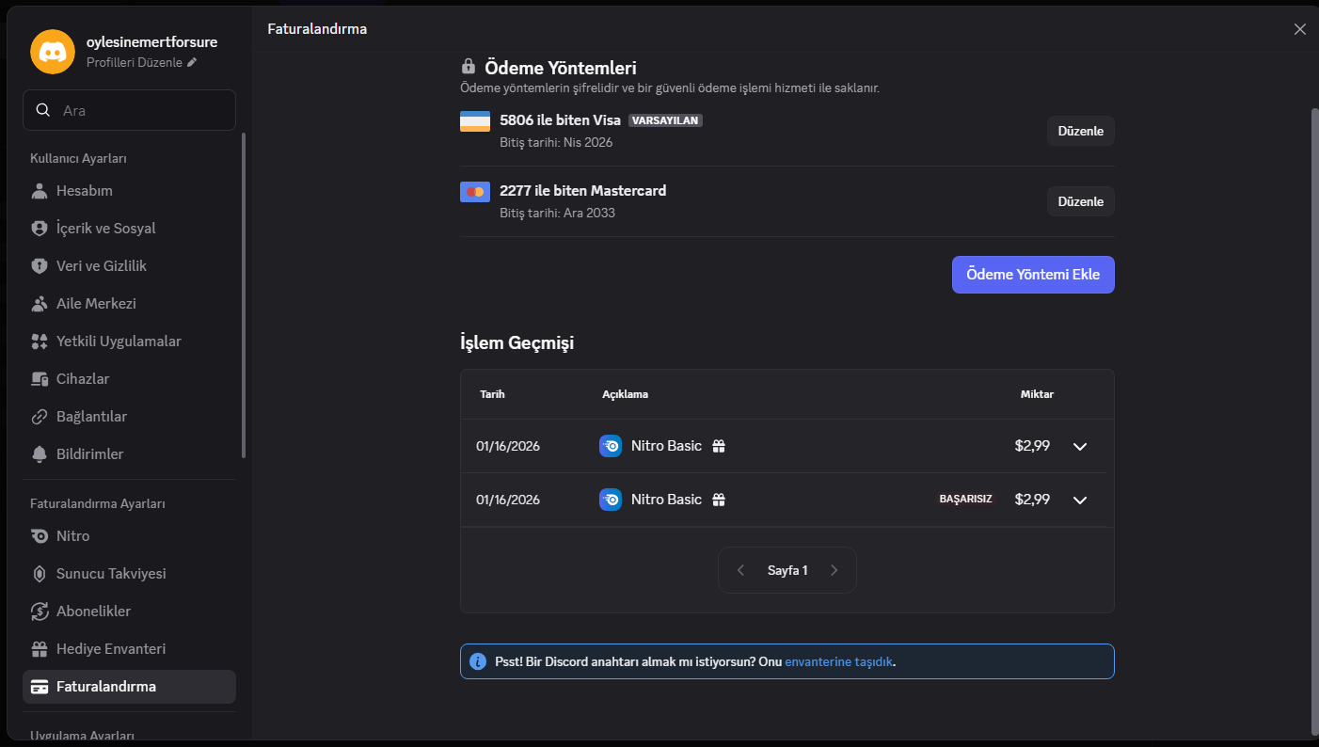Click the apps icon beside Yetkili Uygulamalar

(40, 342)
